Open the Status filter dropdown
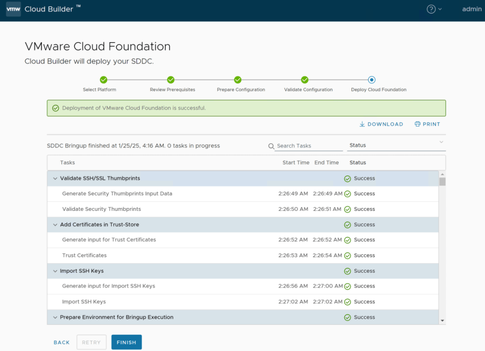 [x=396, y=145]
